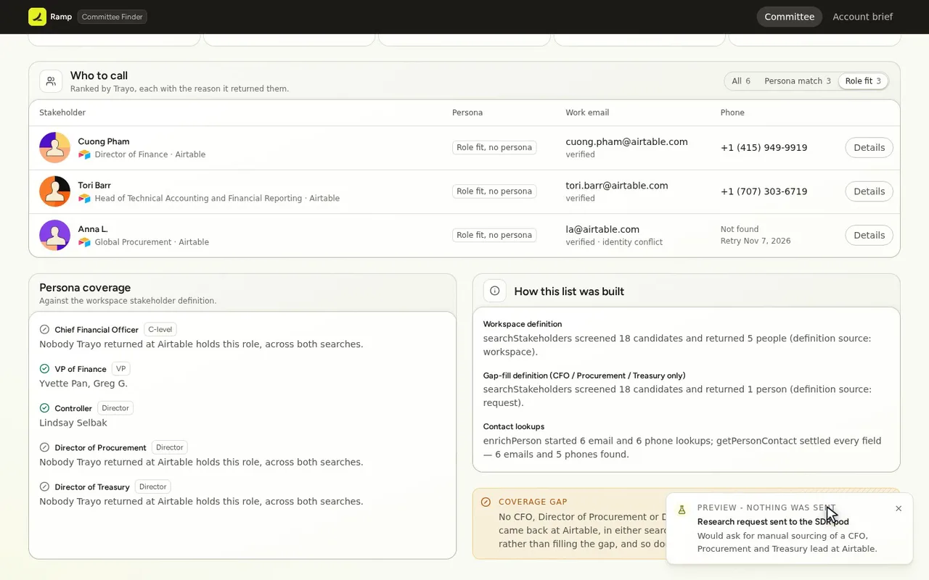Open Details for Cuong Pham

[x=869, y=148]
